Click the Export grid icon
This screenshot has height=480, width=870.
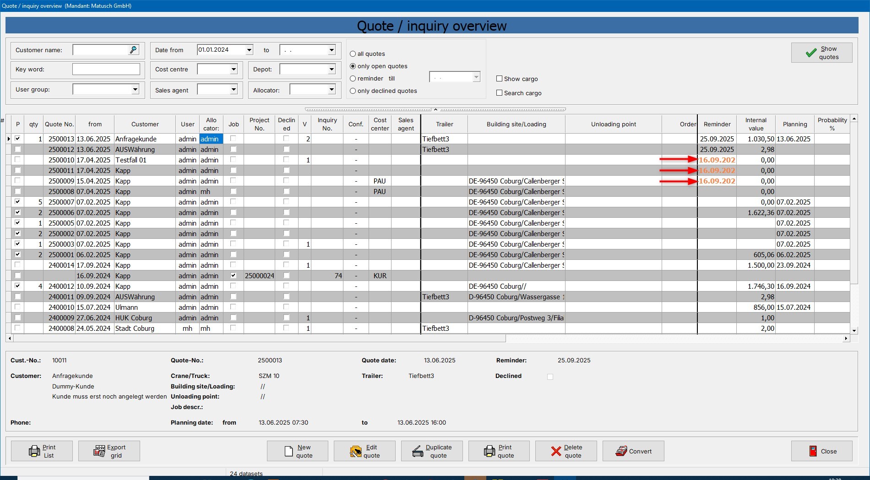[99, 451]
